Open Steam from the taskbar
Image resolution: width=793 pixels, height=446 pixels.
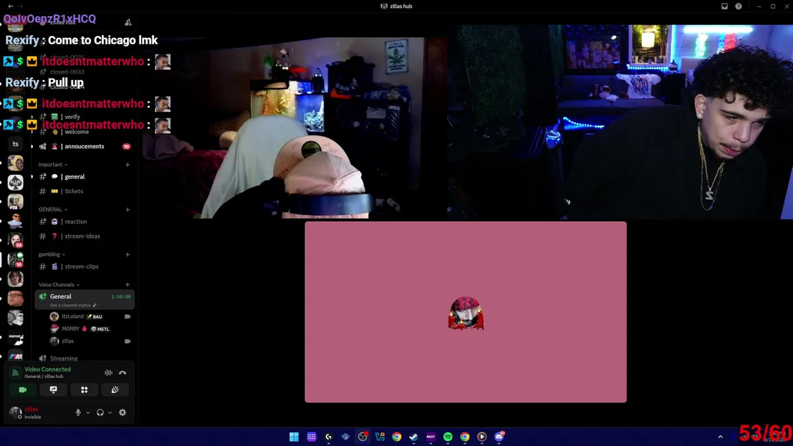pyautogui.click(x=414, y=437)
